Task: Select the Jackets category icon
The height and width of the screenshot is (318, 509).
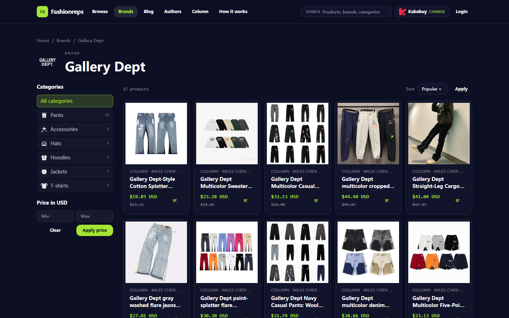Action: (44, 172)
